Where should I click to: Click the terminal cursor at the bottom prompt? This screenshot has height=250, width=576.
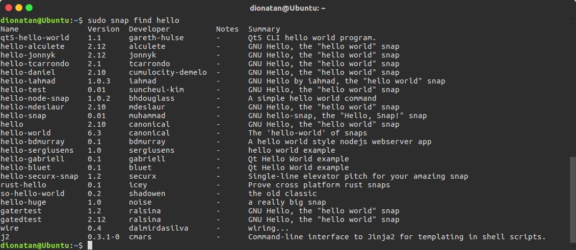[x=90, y=245]
